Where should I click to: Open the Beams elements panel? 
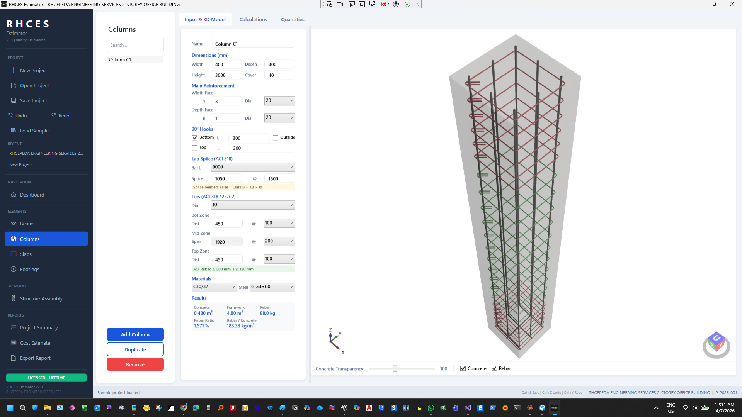pyautogui.click(x=27, y=224)
